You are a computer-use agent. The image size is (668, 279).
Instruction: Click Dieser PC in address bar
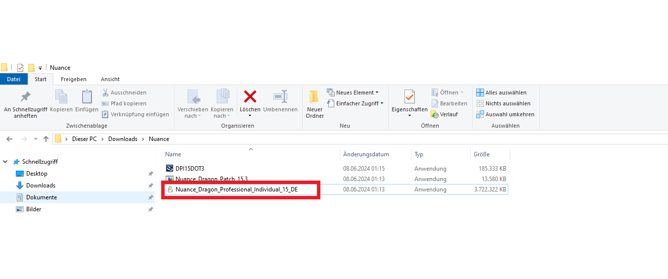pos(85,139)
